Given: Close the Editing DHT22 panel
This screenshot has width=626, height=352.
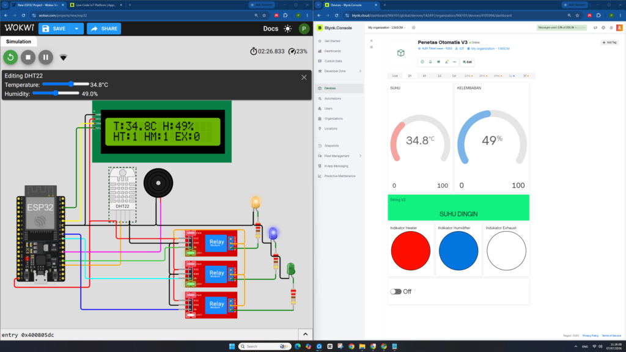Looking at the screenshot, I should pos(304,78).
